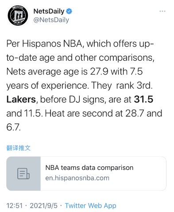174x212 pixels.
Task: Open the NetsDaily profile avatar
Action: tap(18, 16)
